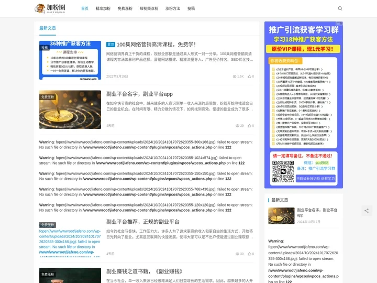Viewport: 377px width, 283px height.
Task: Click warning mentioning 1024x574.jpg
Action: pyautogui.click(x=142, y=160)
